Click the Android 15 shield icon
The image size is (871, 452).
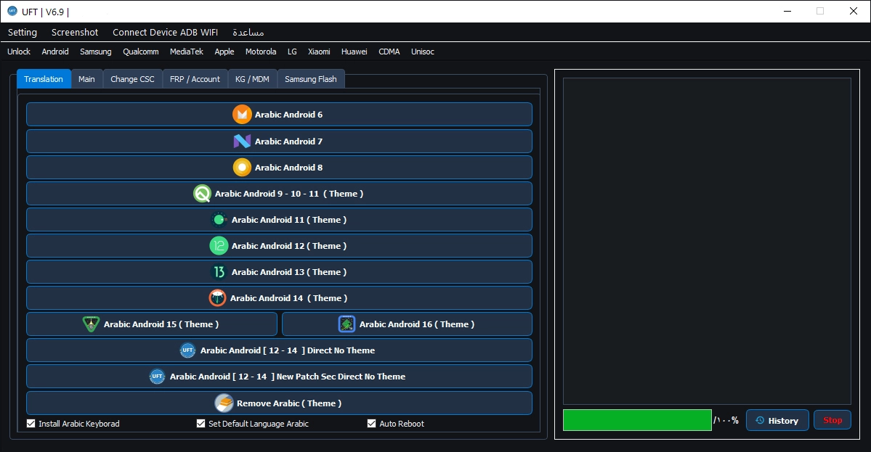pyautogui.click(x=91, y=324)
